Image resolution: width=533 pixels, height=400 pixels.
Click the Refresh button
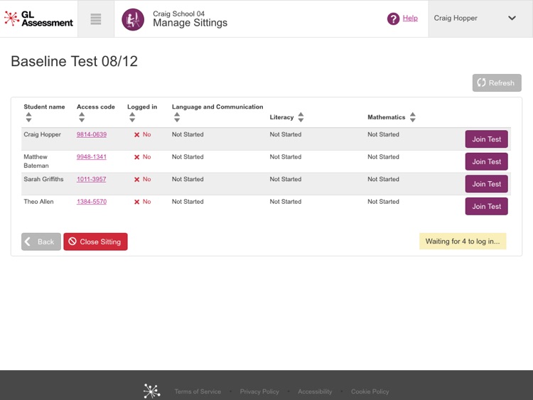(497, 83)
